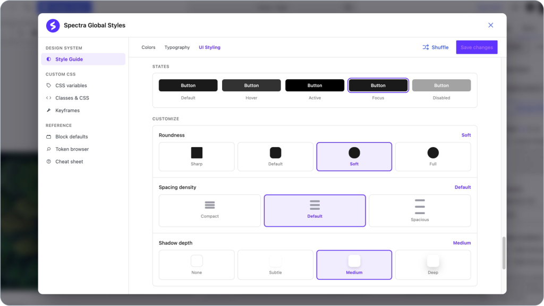Switch to the Typography tab
Image resolution: width=544 pixels, height=306 pixels.
177,47
